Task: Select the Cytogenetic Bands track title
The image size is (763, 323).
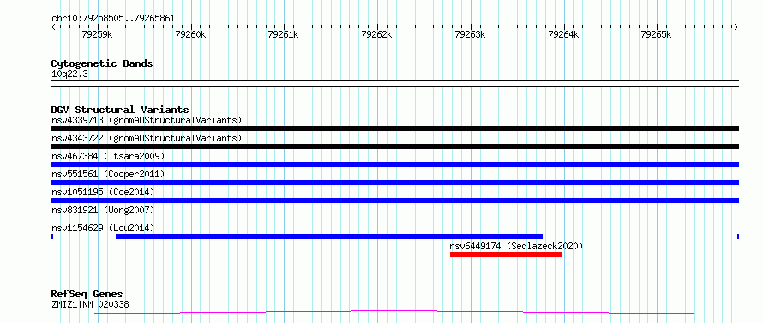Action: (102, 63)
